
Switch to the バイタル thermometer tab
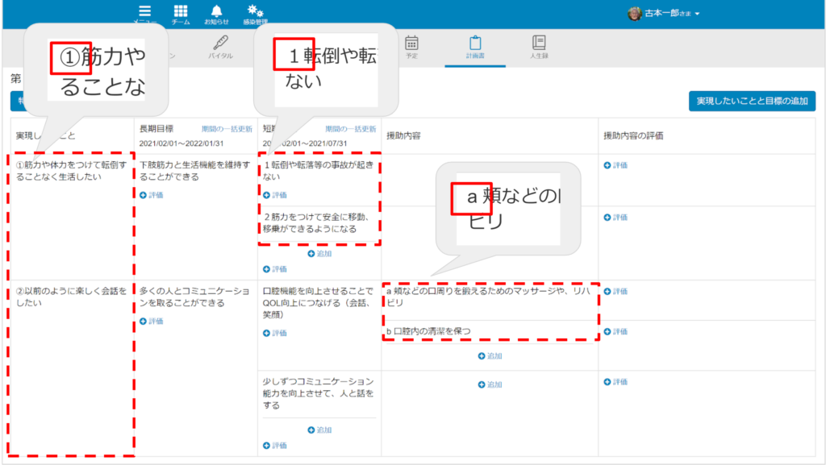[220, 48]
